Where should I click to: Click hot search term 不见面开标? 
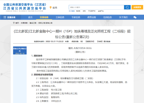[x=92, y=11]
